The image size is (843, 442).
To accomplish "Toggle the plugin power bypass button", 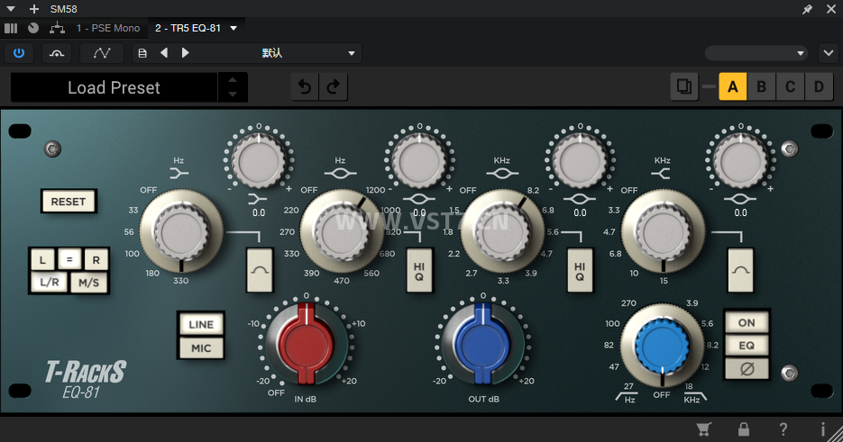I will point(19,53).
